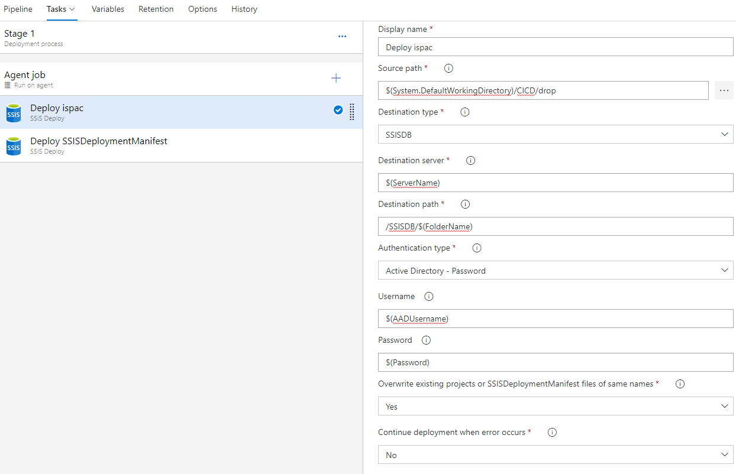This screenshot has height=474, width=736.
Task: Click the blue checkmark on Deploy ispac
Action: pos(338,109)
